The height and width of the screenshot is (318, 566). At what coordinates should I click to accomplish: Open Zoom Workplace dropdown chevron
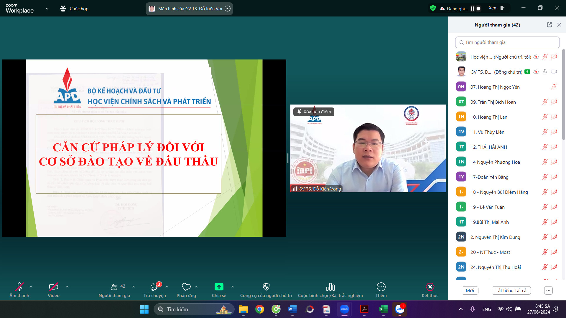[47, 9]
